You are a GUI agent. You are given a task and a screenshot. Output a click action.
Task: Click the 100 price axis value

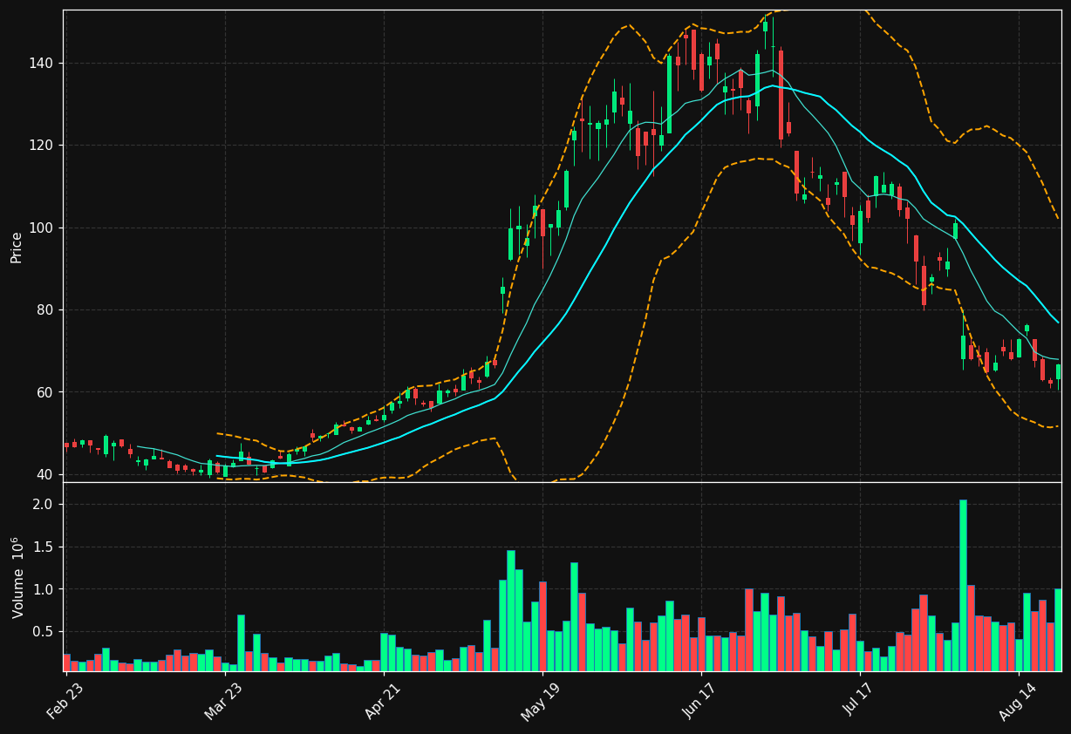(x=42, y=228)
